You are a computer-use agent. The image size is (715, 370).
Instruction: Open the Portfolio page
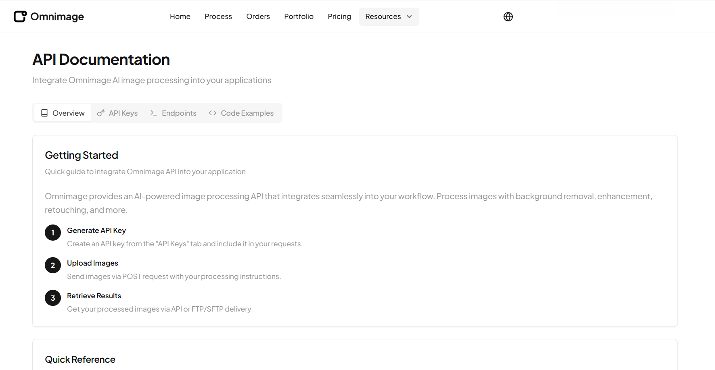(x=299, y=17)
